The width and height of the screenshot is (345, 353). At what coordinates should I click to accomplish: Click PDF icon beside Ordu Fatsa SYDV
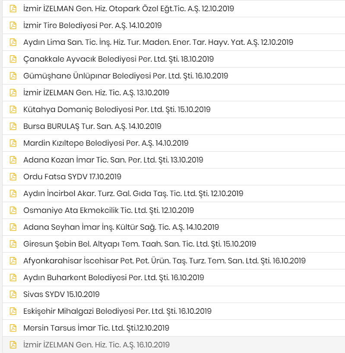(x=13, y=177)
